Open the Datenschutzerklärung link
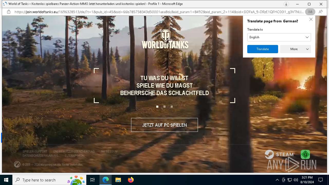 coord(40,156)
